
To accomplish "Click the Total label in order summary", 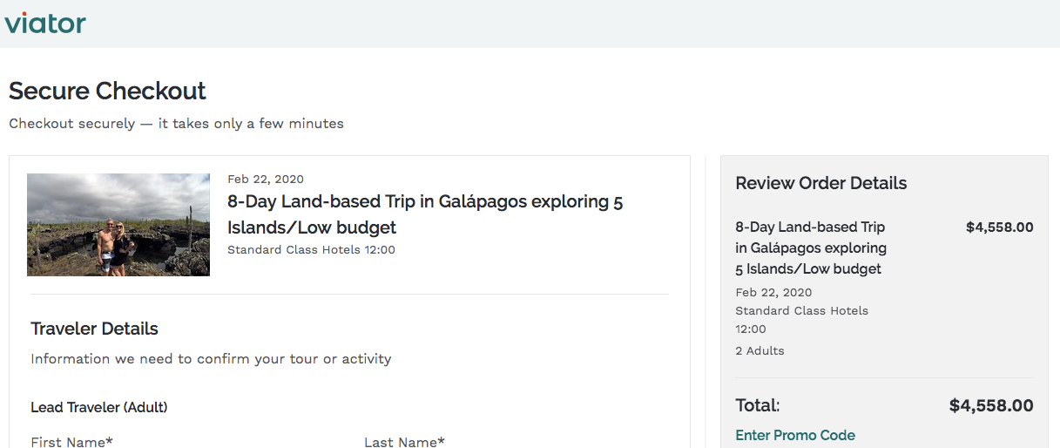I will pyautogui.click(x=757, y=405).
